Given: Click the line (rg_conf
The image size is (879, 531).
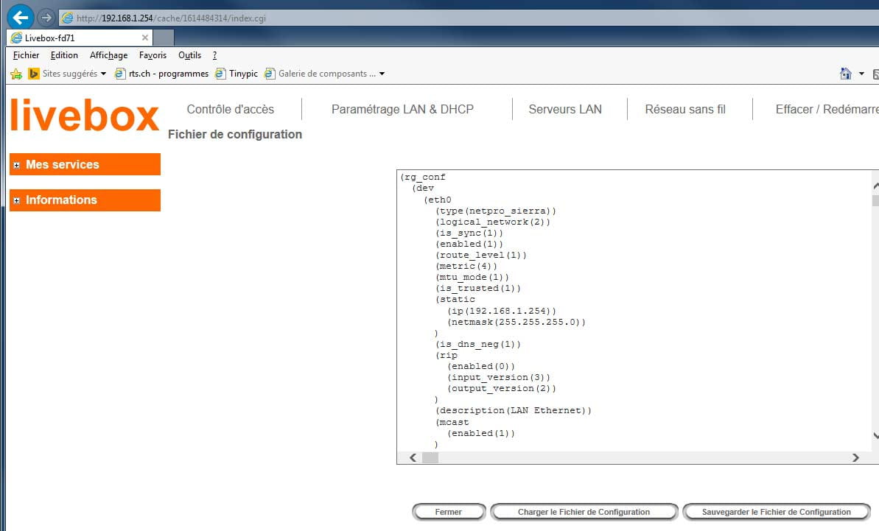Looking at the screenshot, I should coord(423,177).
